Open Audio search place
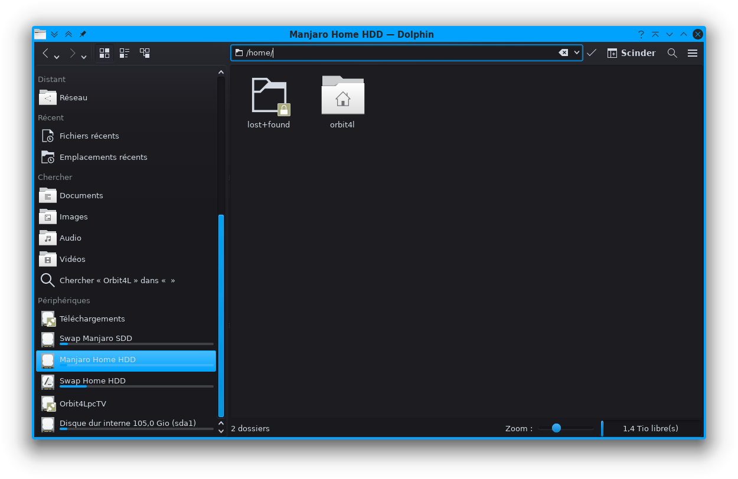The image size is (738, 479). tap(126, 238)
